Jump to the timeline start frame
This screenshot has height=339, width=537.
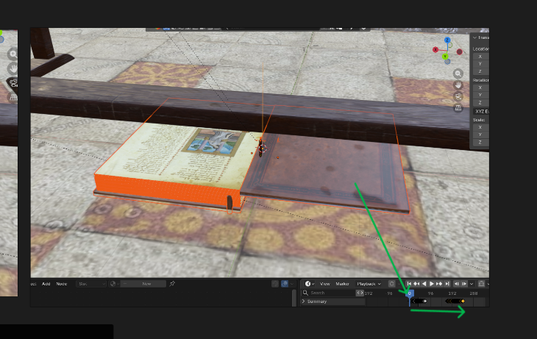[x=409, y=284]
